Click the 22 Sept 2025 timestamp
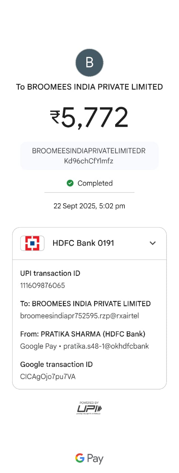The image size is (179, 473). coord(89,206)
